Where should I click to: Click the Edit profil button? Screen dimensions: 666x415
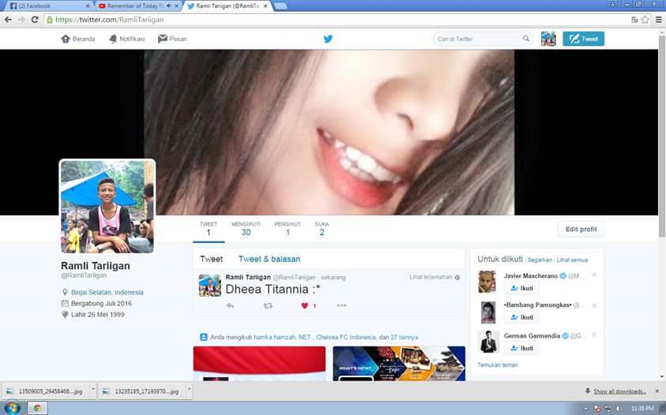(x=581, y=229)
